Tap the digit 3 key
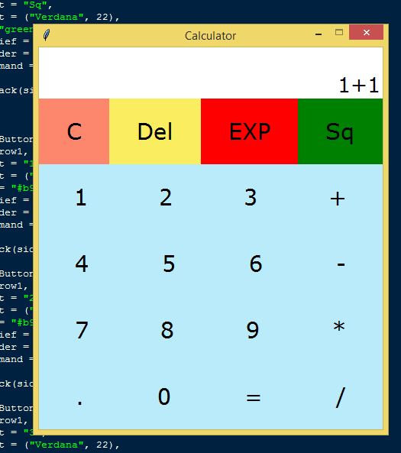The image size is (401, 453). coord(251,198)
